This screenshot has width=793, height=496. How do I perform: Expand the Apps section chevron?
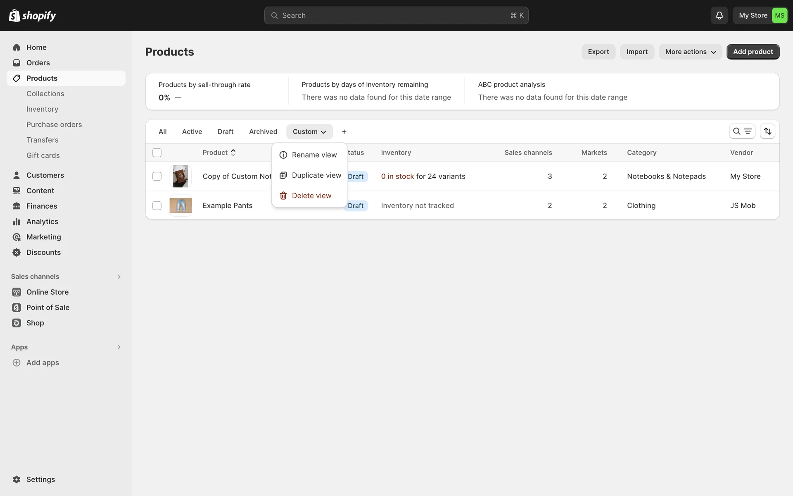pos(119,347)
